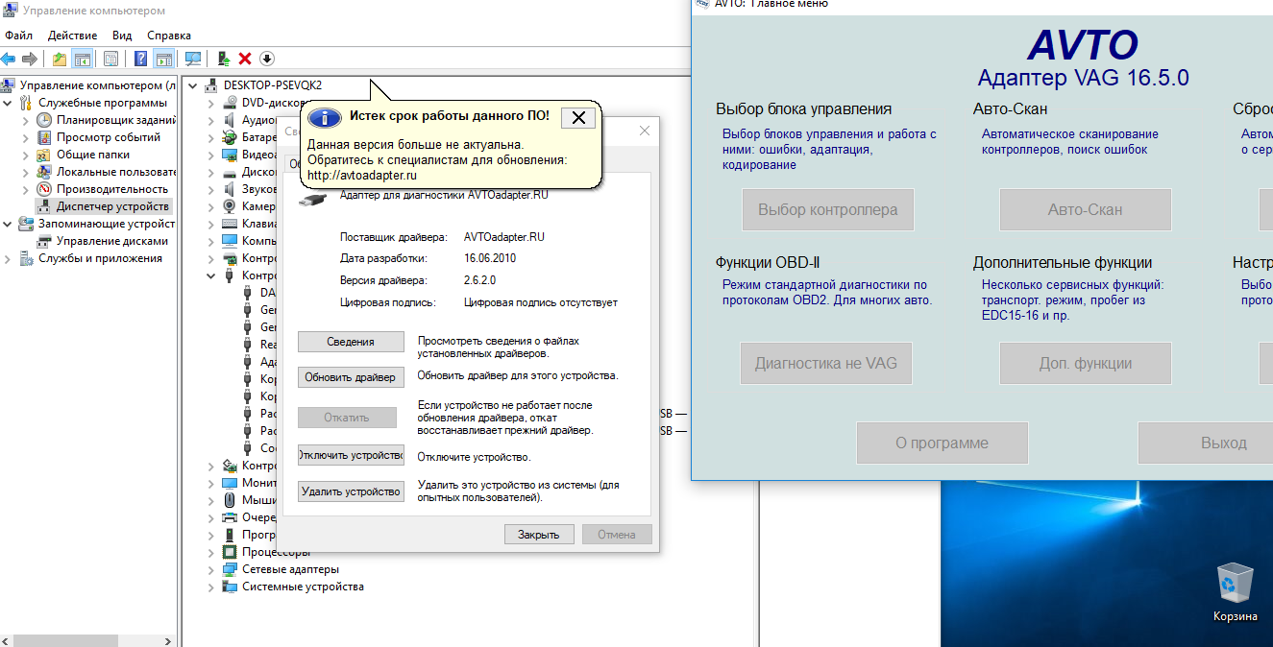Image resolution: width=1273 pixels, height=647 pixels.
Task: Toggle the console tree show/hide icon
Action: coord(83,59)
